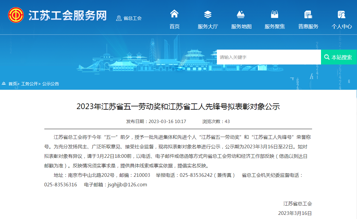Click the 江苏工会服务网 site title
Viewport: 357px width, 219px height.
pos(68,15)
